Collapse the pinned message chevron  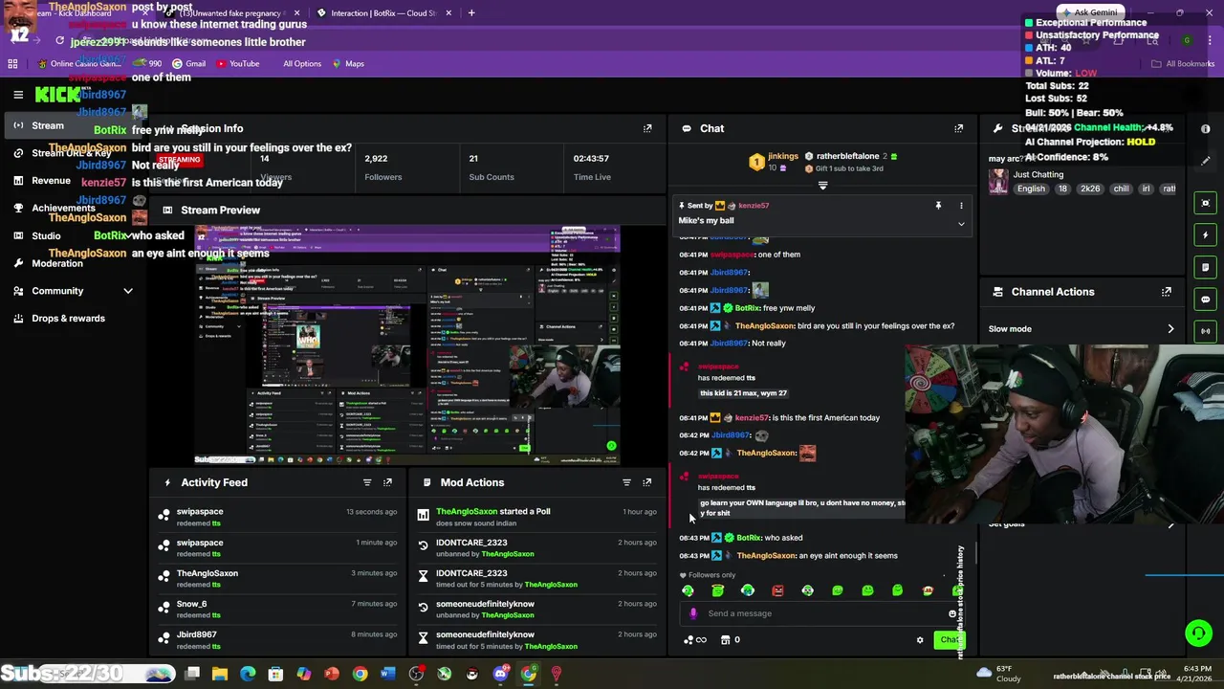click(x=961, y=224)
